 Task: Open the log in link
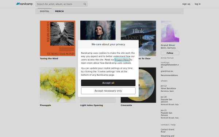pyautogui.click(x=197, y=4)
